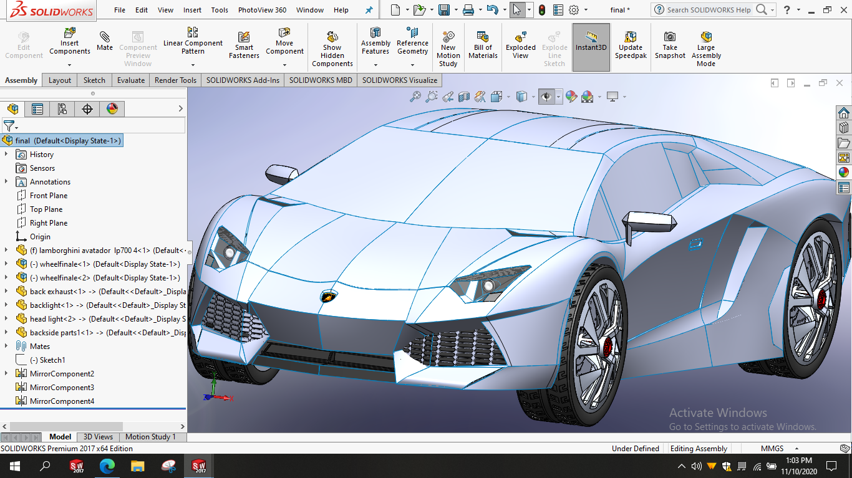Open the Assembly Features dropdown arrow
Viewport: 852px width, 478px height.
click(375, 65)
